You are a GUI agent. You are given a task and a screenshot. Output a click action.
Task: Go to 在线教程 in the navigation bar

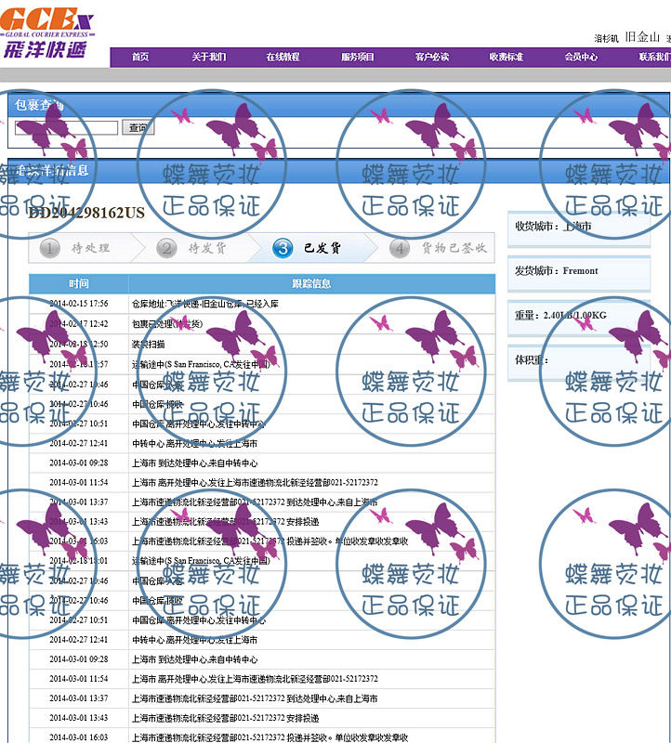(283, 57)
